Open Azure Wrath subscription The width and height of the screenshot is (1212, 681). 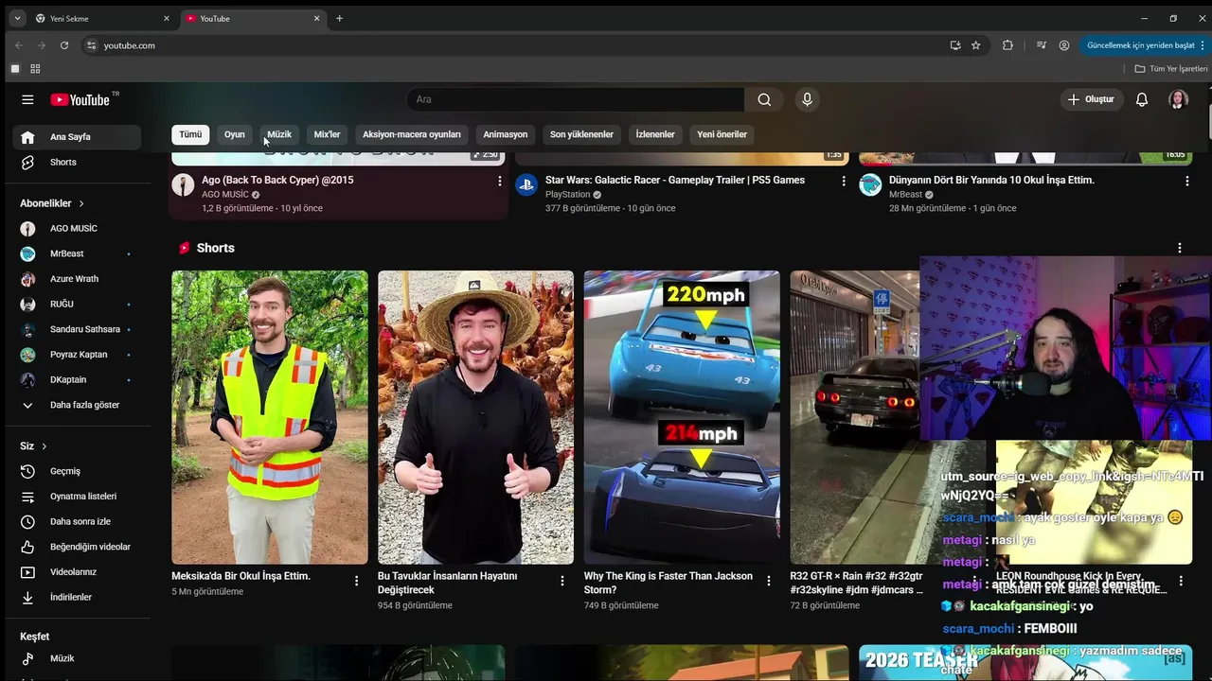pos(77,279)
